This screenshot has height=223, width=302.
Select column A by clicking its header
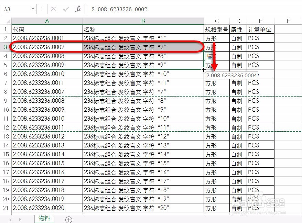47,21
